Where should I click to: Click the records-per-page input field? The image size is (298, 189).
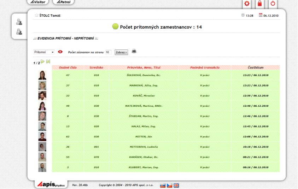108,52
